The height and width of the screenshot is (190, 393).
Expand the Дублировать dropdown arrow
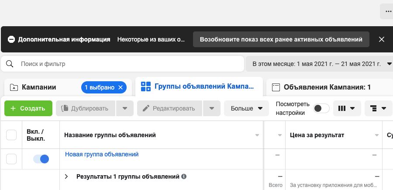(125, 108)
